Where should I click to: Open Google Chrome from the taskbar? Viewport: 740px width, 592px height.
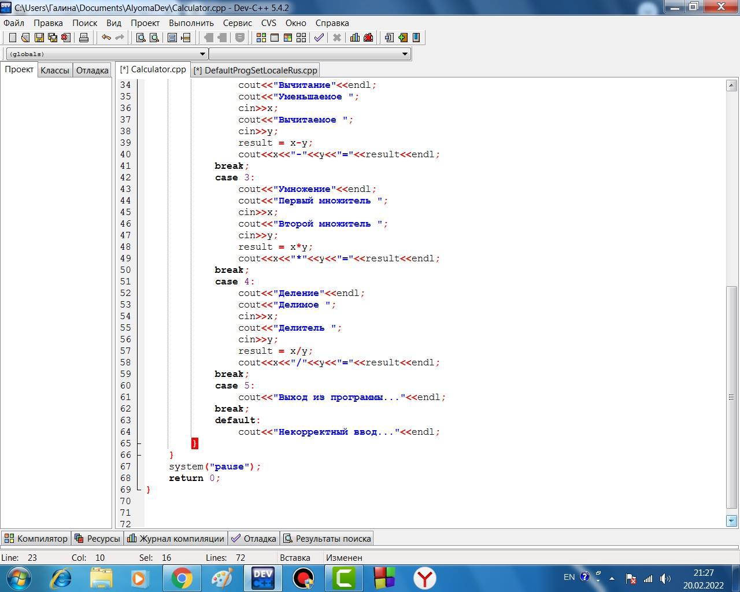click(x=182, y=578)
